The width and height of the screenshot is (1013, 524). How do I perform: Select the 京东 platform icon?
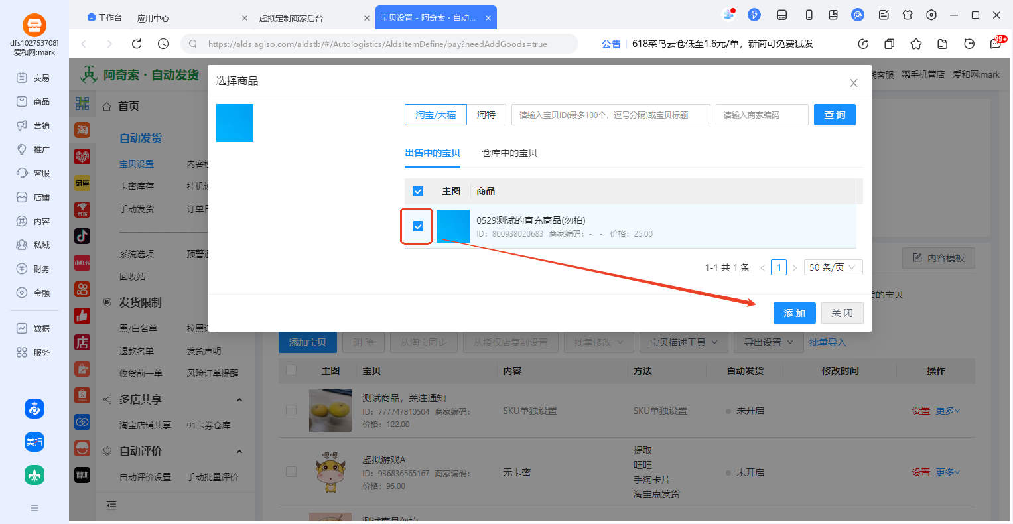82,210
